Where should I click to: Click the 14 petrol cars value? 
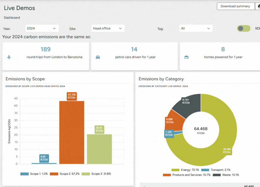click(x=134, y=49)
